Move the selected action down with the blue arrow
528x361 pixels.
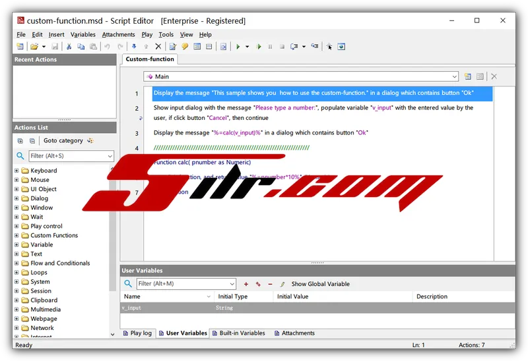click(134, 46)
